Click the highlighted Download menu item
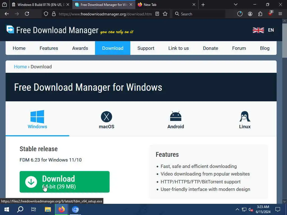 pyautogui.click(x=113, y=48)
